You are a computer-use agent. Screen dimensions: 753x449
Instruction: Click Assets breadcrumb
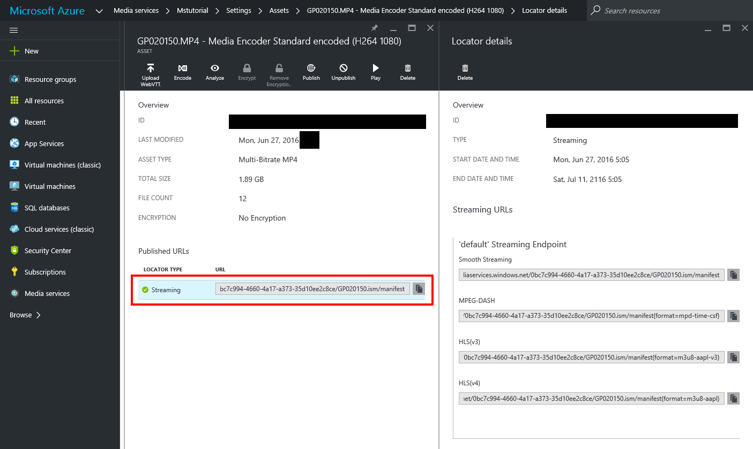click(279, 10)
